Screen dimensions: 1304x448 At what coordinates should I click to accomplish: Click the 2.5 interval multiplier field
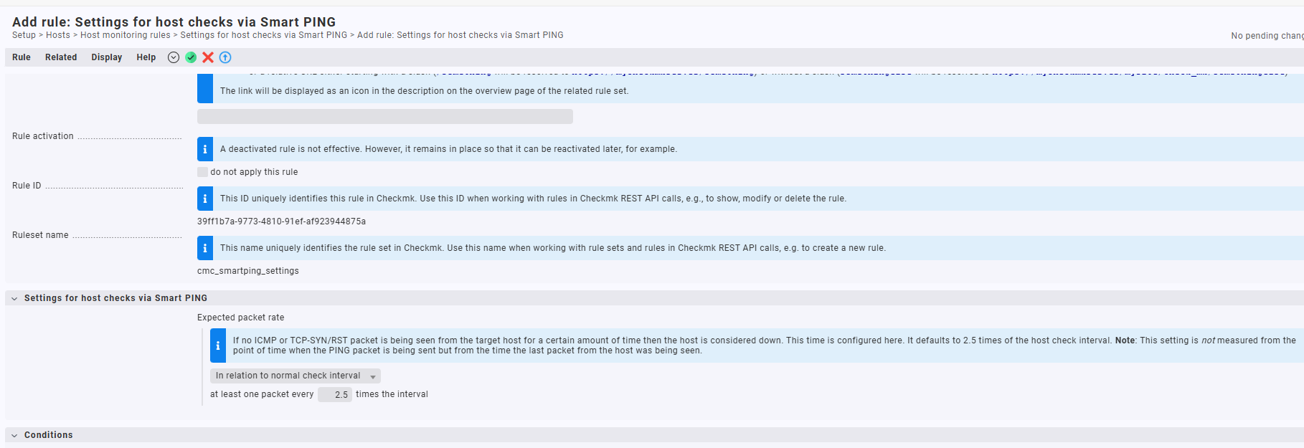pos(335,394)
